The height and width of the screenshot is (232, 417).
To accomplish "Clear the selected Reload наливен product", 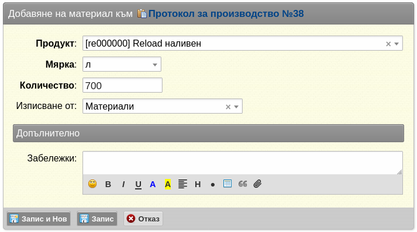I will click(x=388, y=44).
